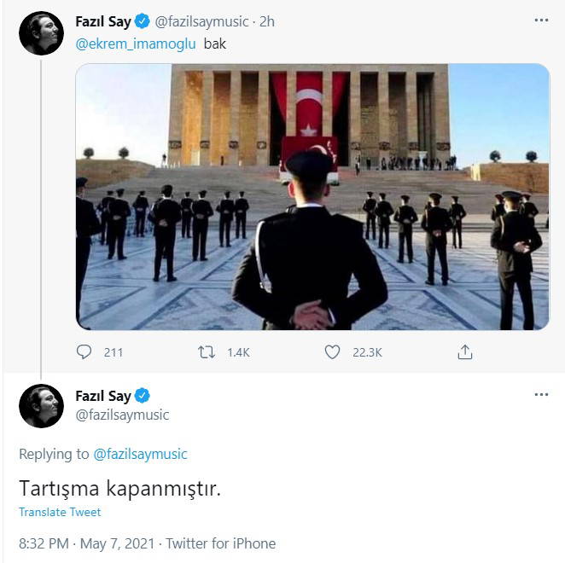The height and width of the screenshot is (563, 565).
Task: Click the @fazilsaymusic handle under the second name
Action: point(122,415)
